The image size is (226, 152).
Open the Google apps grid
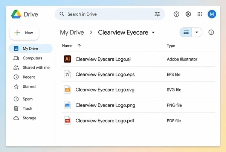pyautogui.click(x=200, y=14)
